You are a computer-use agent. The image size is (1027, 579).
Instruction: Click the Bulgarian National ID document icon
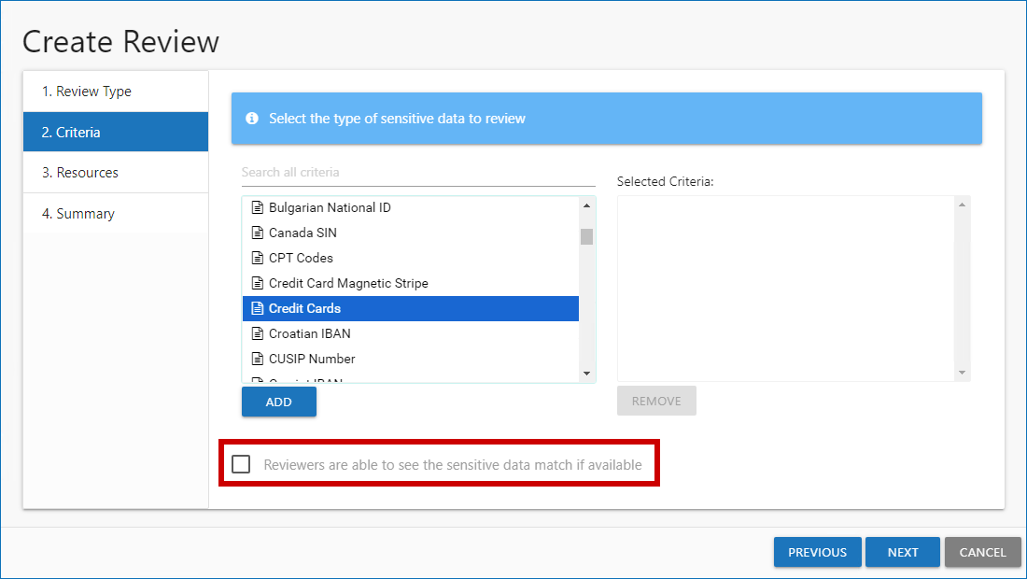coord(259,207)
